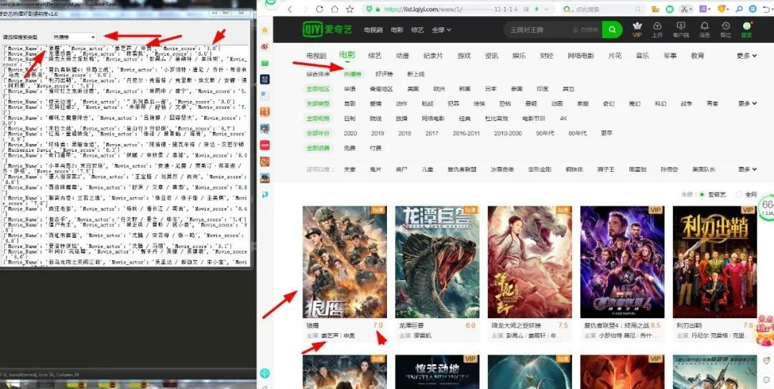The width and height of the screenshot is (774, 389).
Task: Open the 狼鹰 movie poster
Action: pyautogui.click(x=345, y=262)
